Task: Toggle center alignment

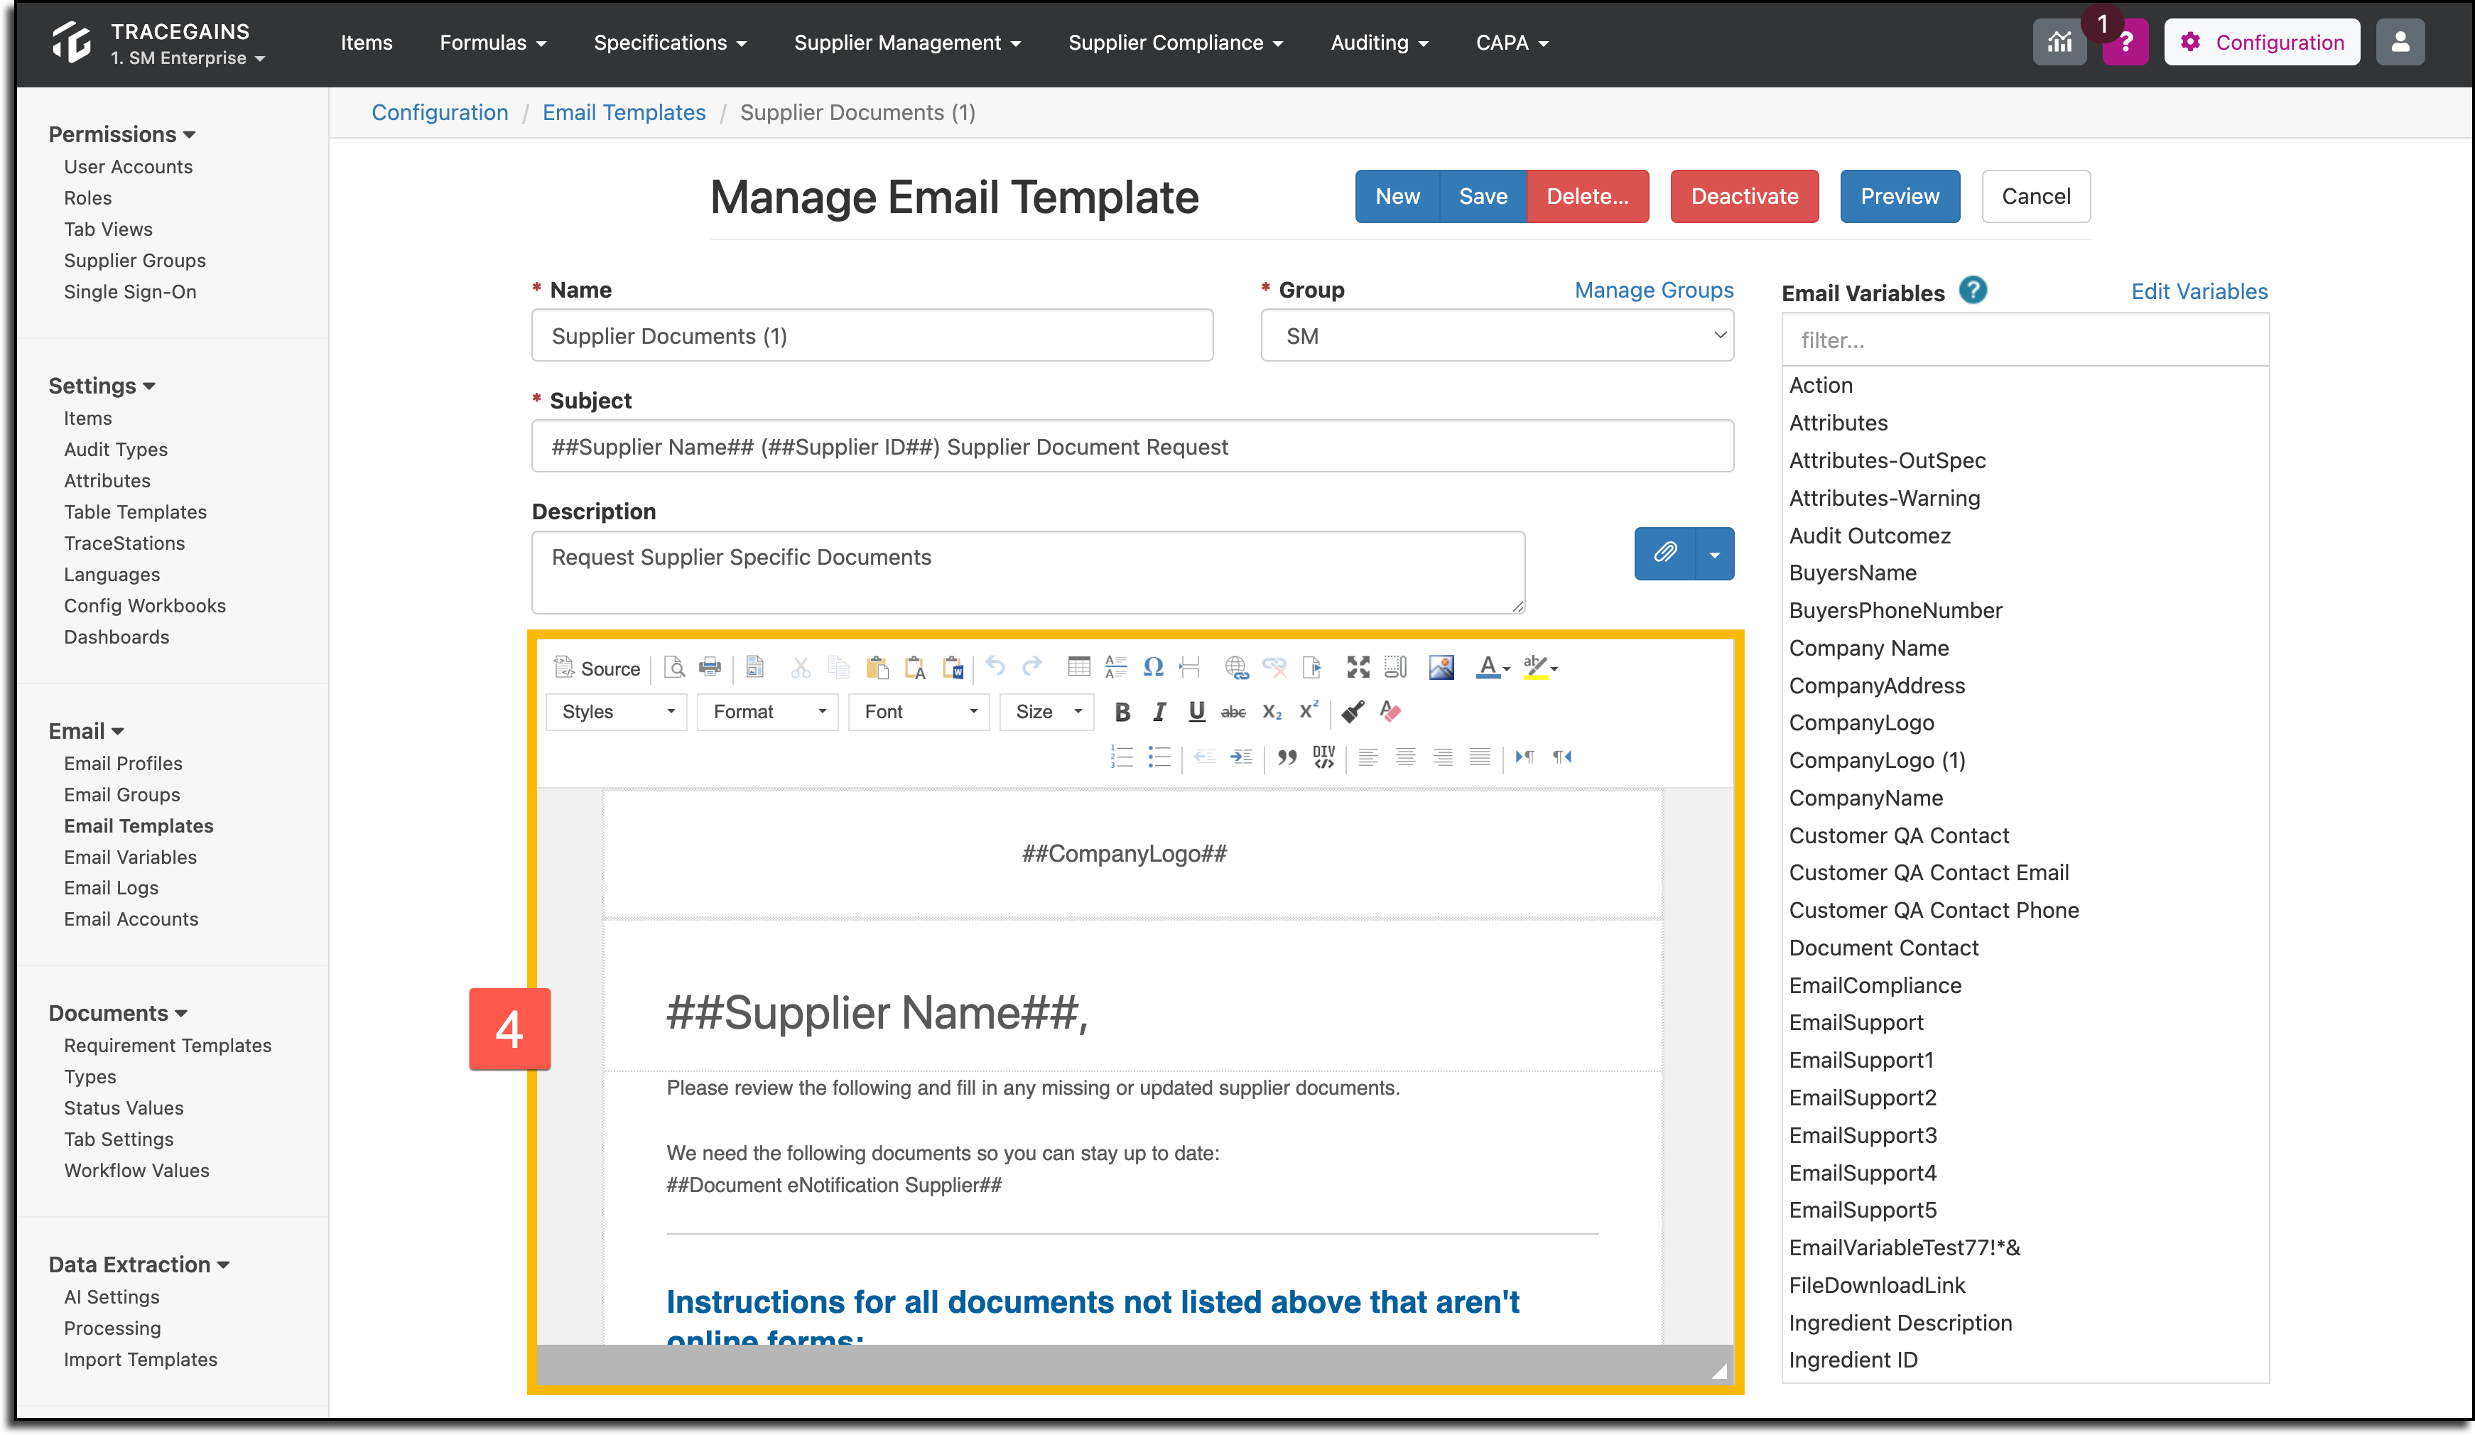Action: pos(1405,757)
